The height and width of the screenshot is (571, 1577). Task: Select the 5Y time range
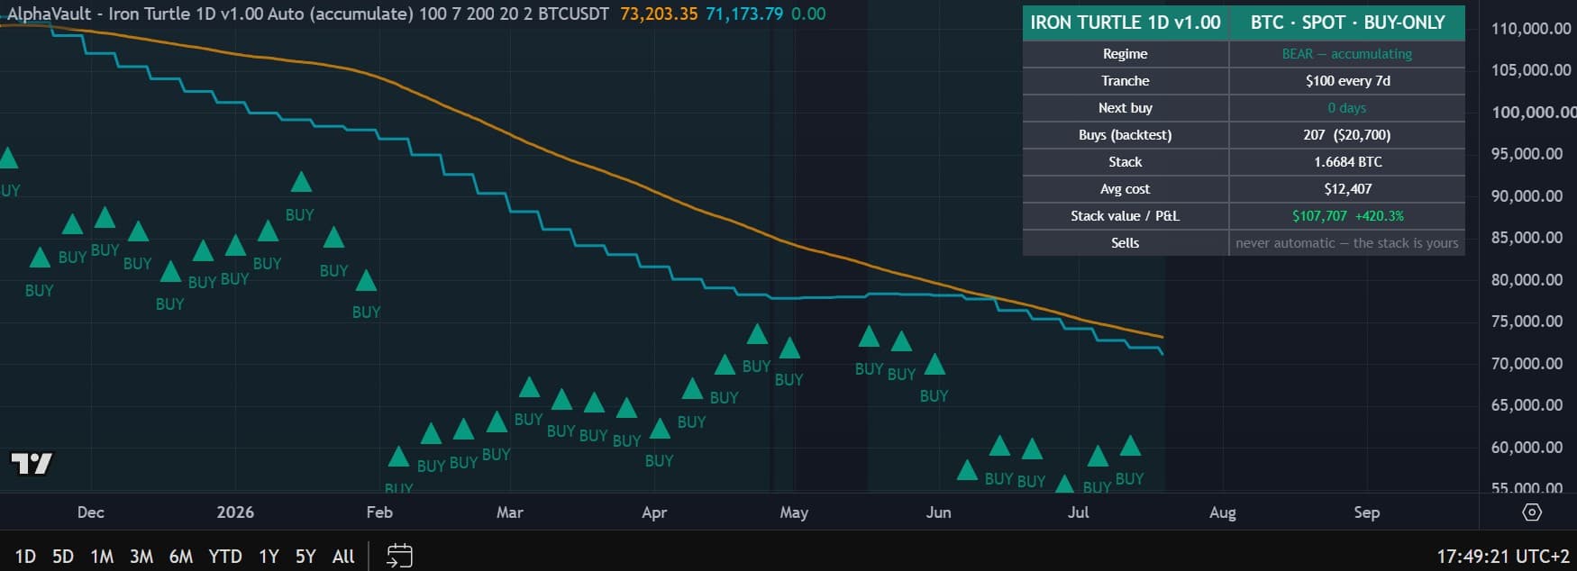pos(305,557)
